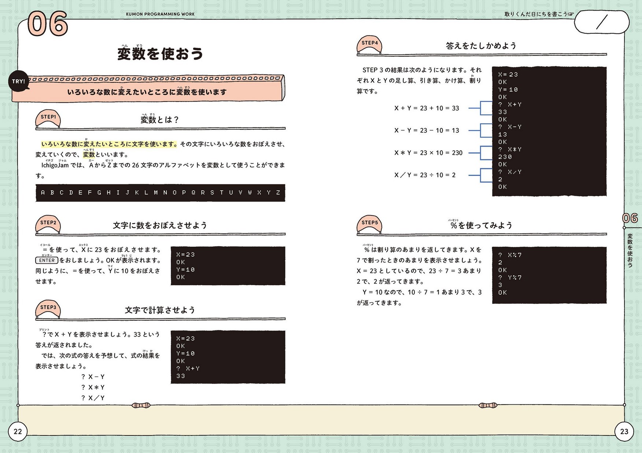This screenshot has width=642, height=453.
Task: Click the STEP2 badge icon
Action: (x=48, y=224)
